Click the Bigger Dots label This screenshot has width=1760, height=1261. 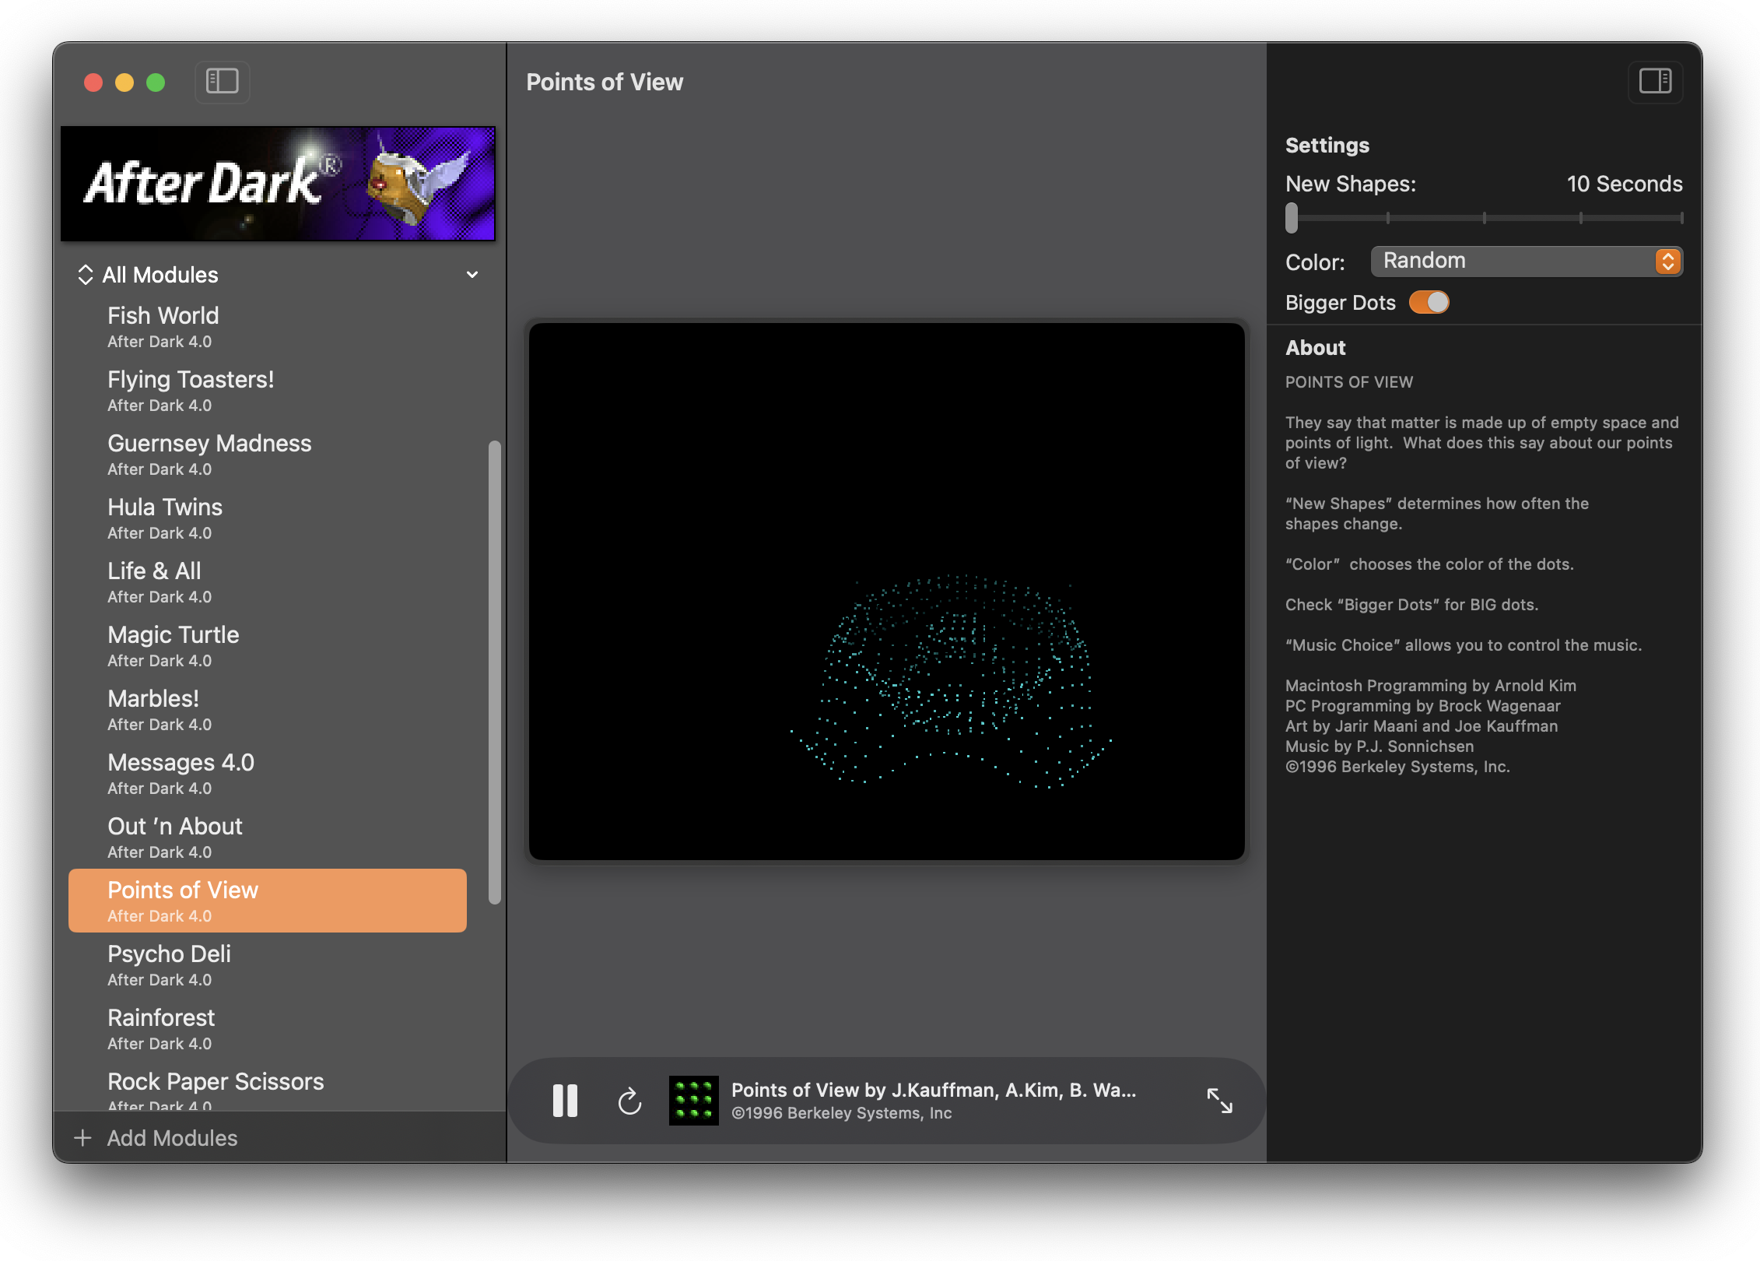1341,303
